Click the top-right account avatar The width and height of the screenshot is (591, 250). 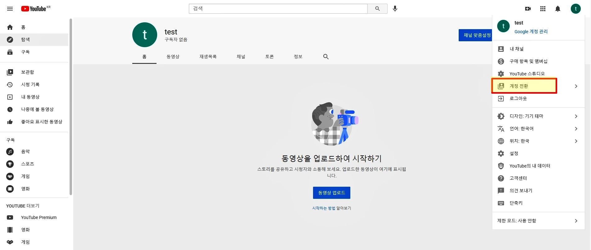(x=576, y=9)
